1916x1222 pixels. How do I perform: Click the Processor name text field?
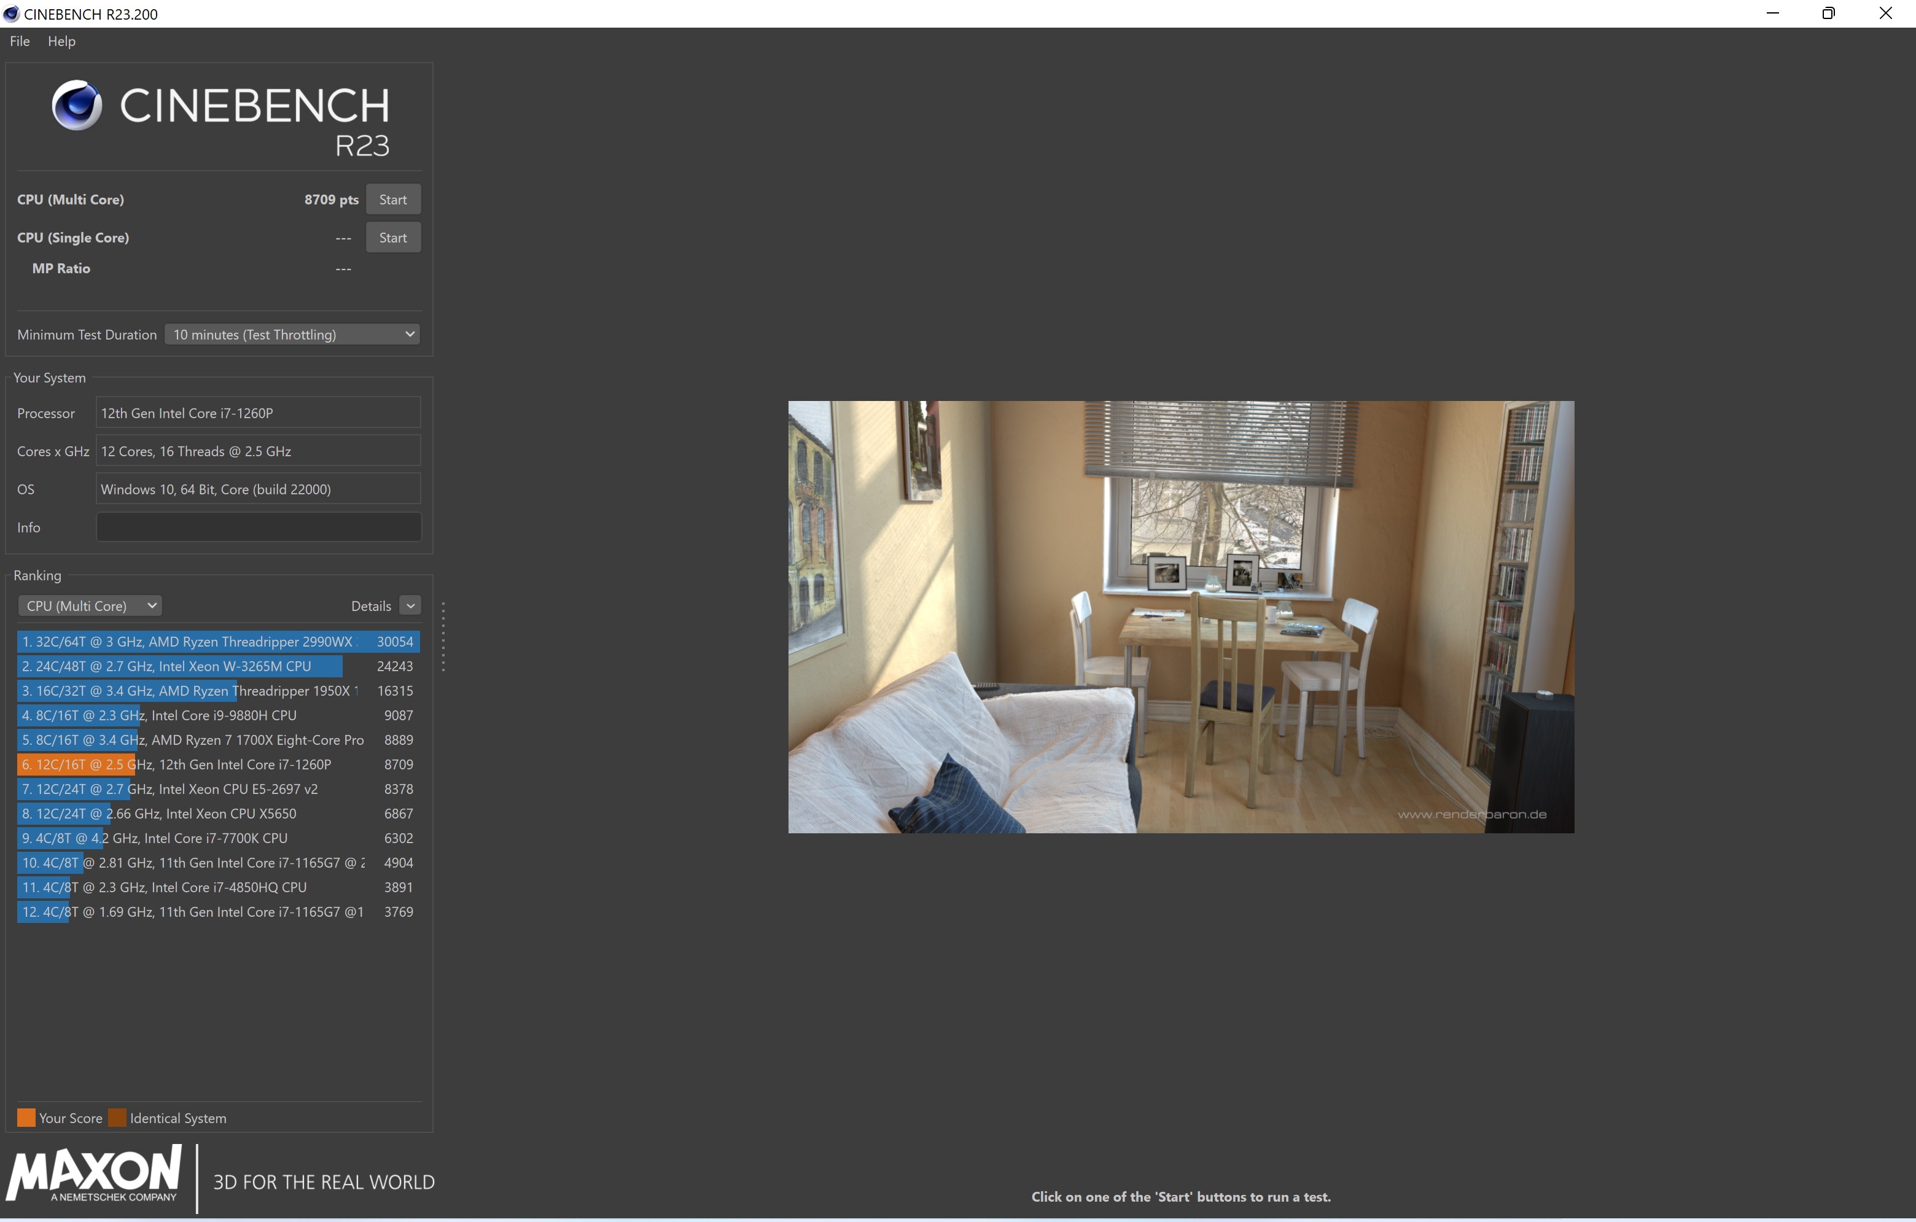click(x=259, y=413)
